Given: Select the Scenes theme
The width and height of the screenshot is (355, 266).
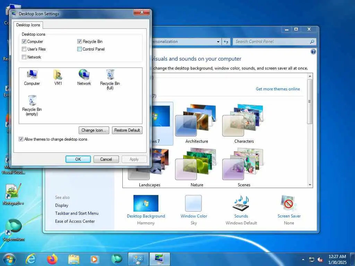Looking at the screenshot, I should point(244,167).
